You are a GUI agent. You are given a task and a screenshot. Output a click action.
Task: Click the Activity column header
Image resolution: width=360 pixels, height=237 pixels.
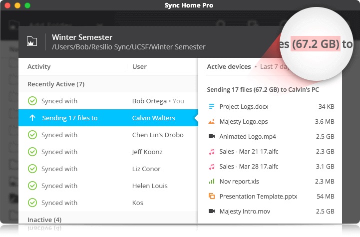(39, 66)
